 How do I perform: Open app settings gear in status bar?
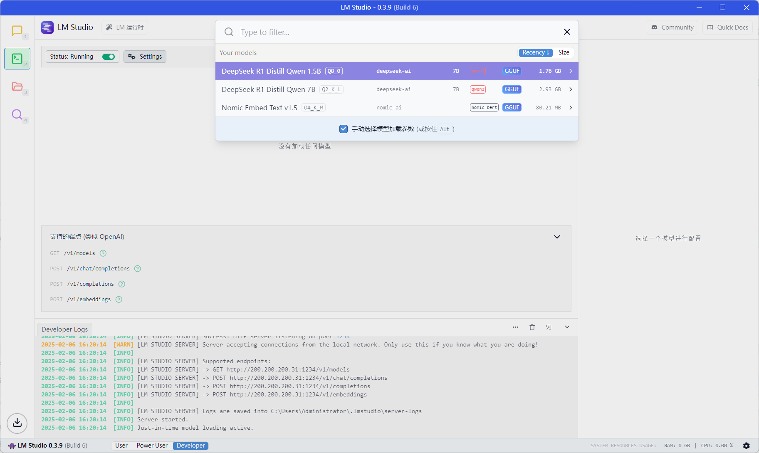tap(747, 446)
